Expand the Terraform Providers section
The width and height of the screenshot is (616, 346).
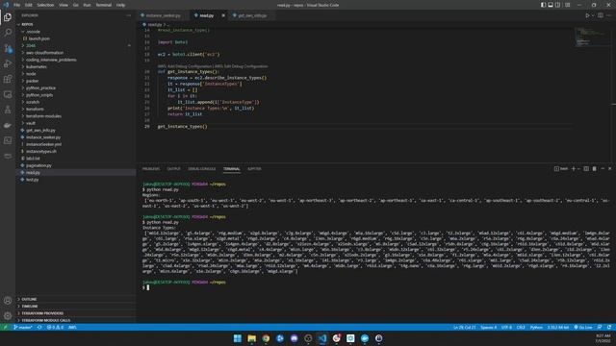[x=75, y=313]
